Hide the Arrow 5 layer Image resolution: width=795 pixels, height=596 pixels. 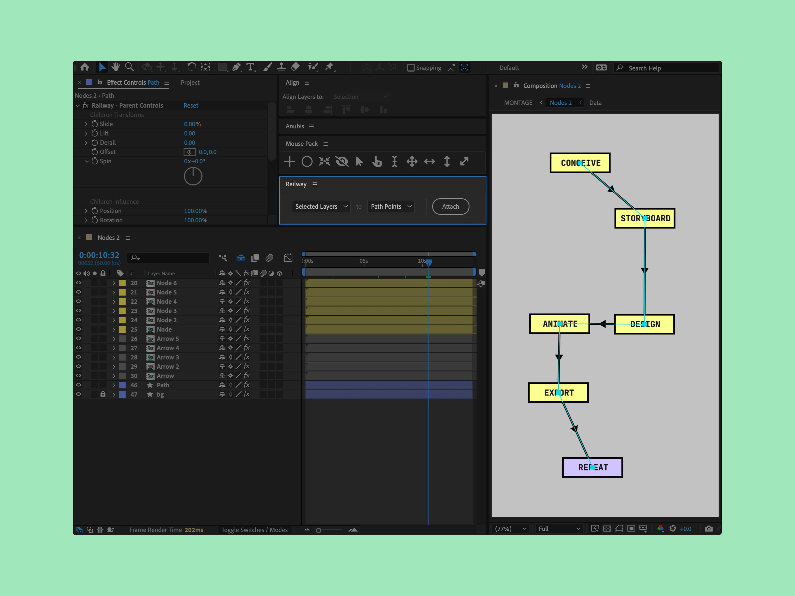point(78,338)
